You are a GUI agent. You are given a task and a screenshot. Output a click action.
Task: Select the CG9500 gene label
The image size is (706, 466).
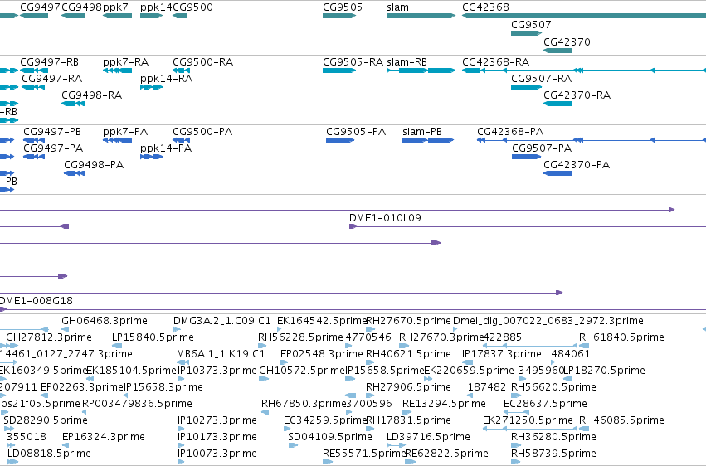point(192,7)
